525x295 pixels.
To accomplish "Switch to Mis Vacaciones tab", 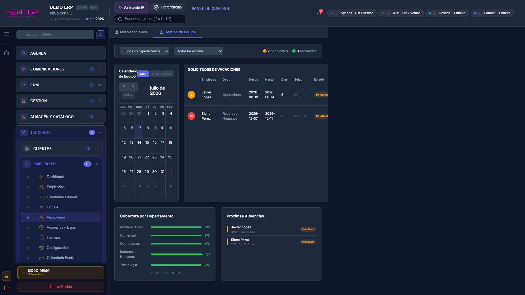I will tap(131, 32).
